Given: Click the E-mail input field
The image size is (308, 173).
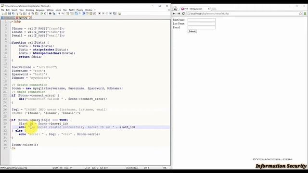Looking at the screenshot, I should coord(201,27).
